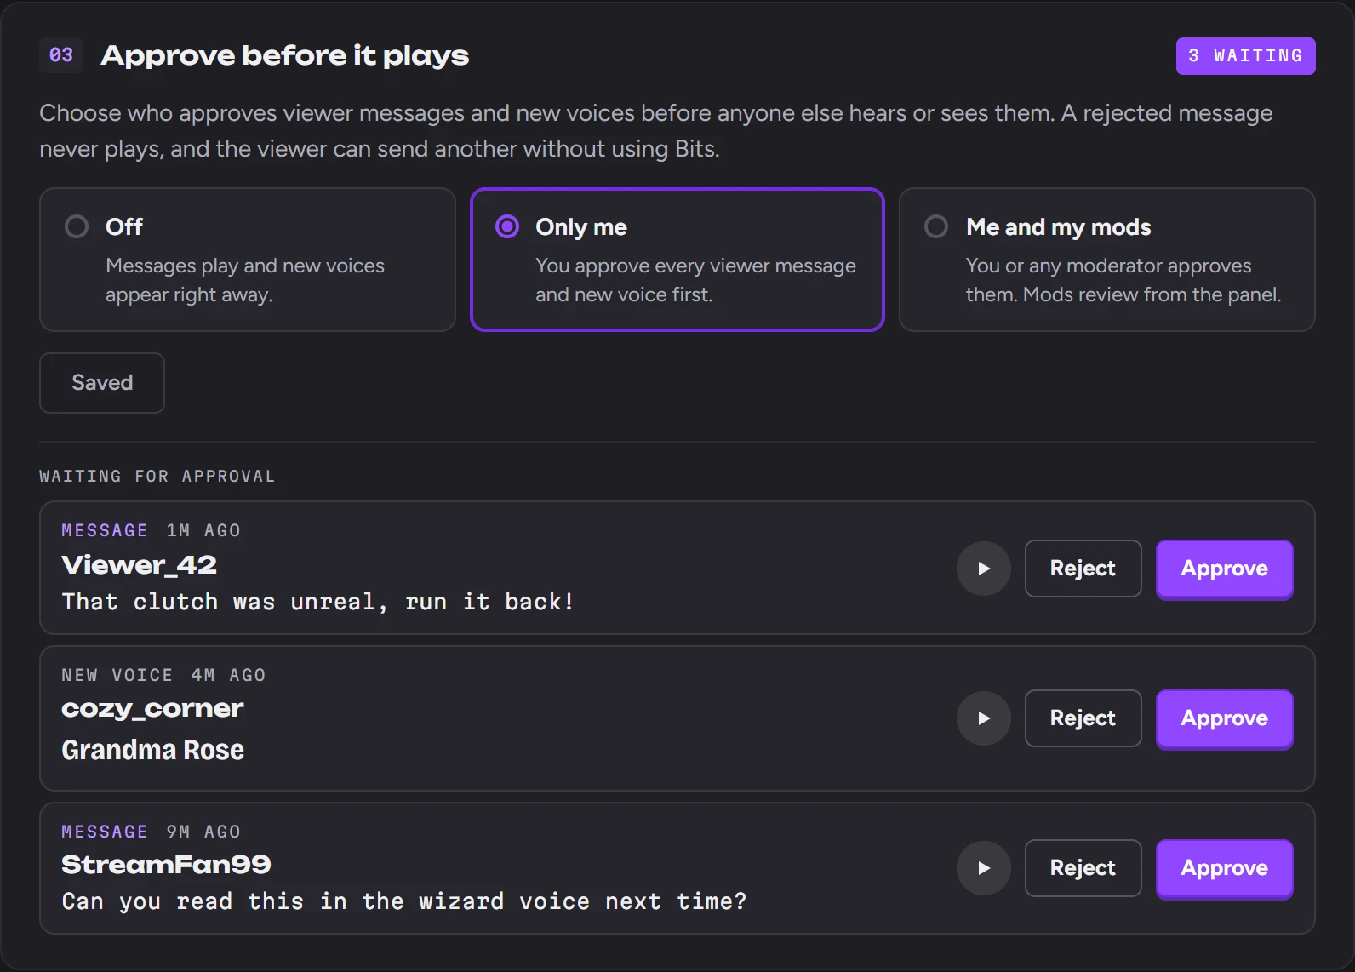Click the Viewer_42 username
The width and height of the screenshot is (1355, 972).
140,565
